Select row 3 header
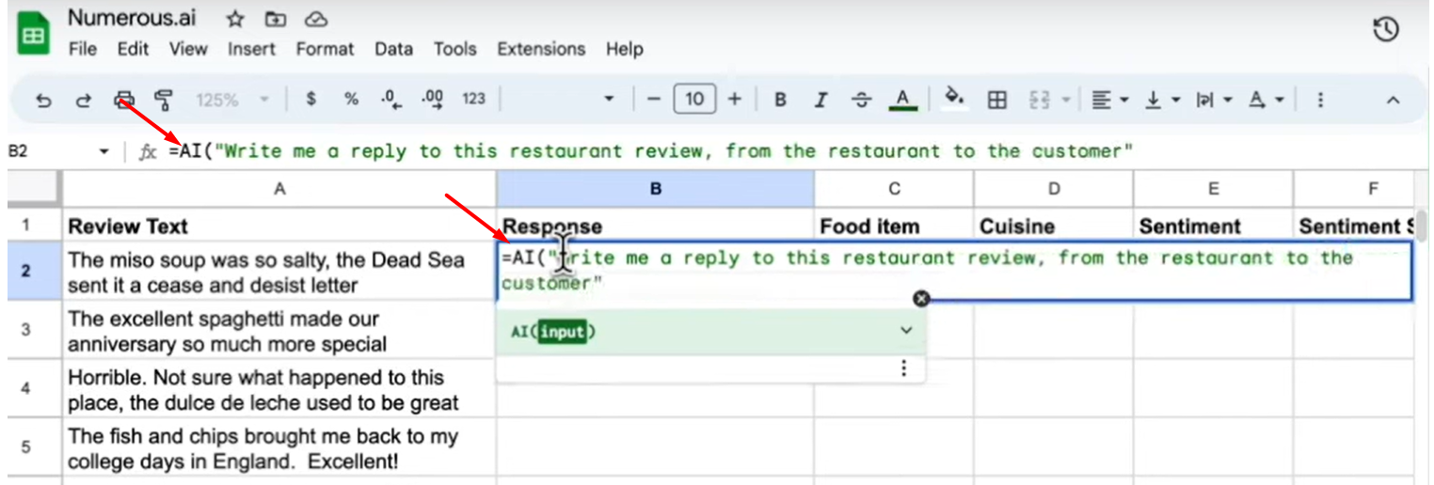The width and height of the screenshot is (1434, 485). coord(26,330)
